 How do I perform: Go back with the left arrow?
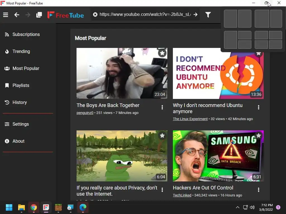(x=17, y=15)
